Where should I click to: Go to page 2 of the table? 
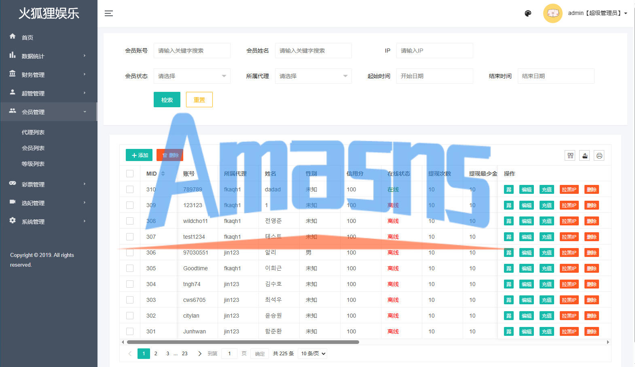[156, 354]
